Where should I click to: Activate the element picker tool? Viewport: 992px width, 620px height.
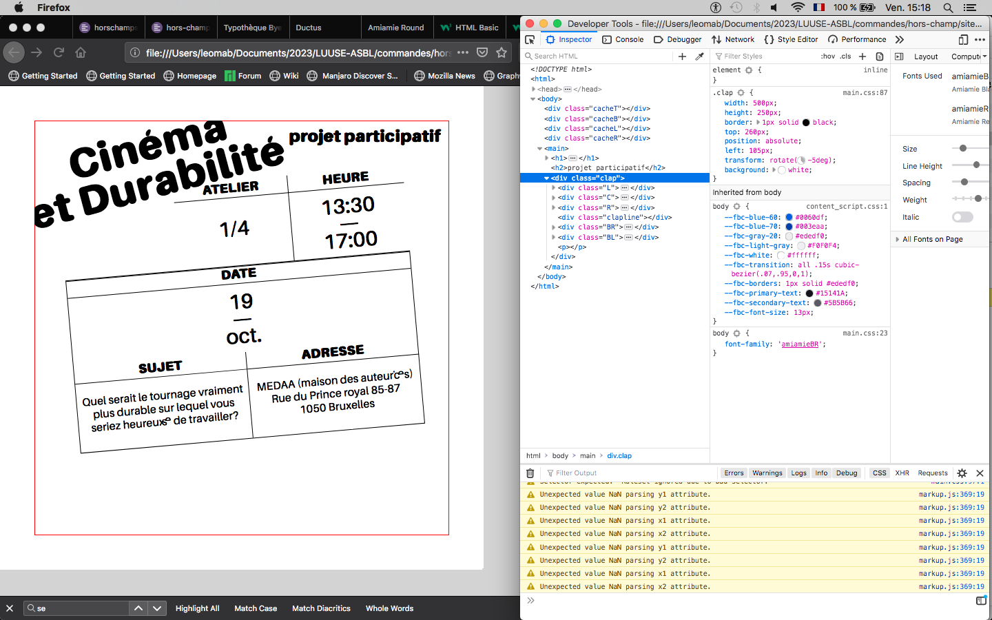click(530, 39)
